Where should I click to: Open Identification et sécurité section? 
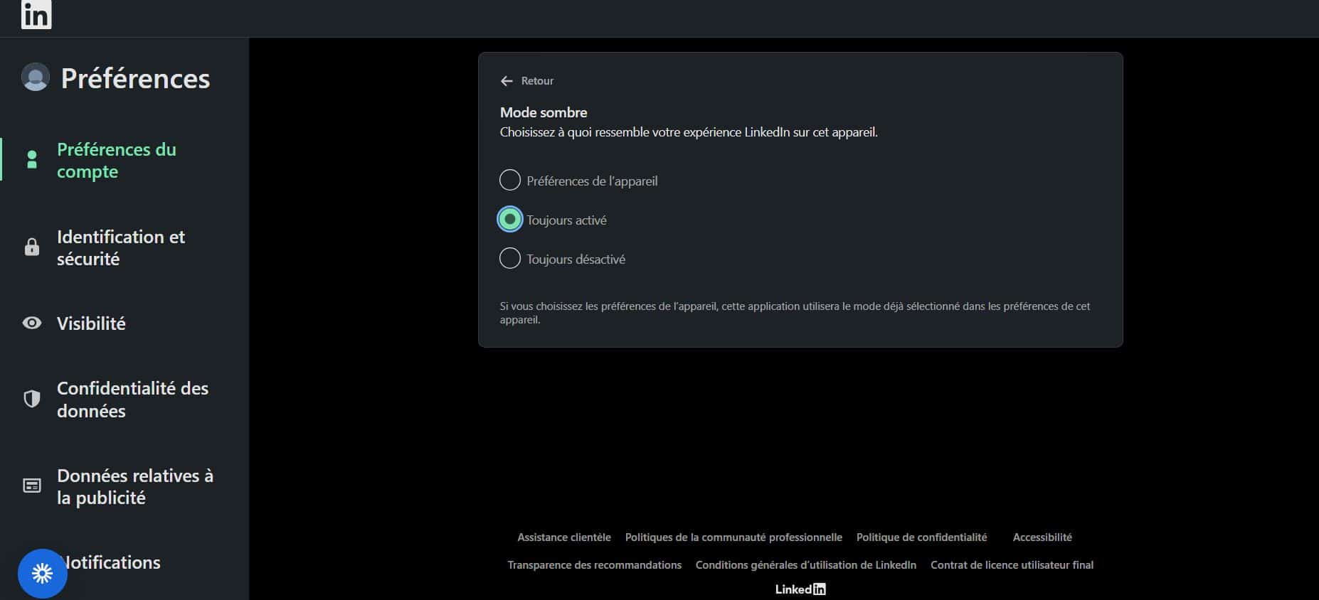click(x=121, y=247)
